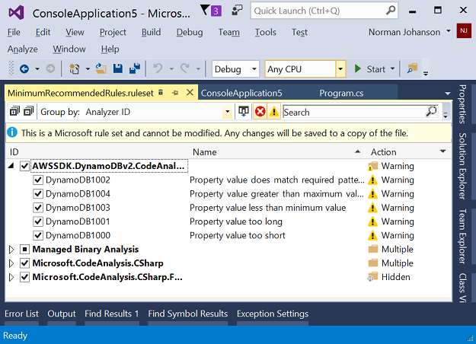Image resolution: width=476 pixels, height=344 pixels.
Task: Open the File menu
Action: coord(14,32)
